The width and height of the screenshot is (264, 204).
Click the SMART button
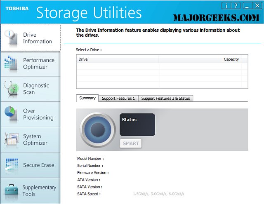click(131, 143)
